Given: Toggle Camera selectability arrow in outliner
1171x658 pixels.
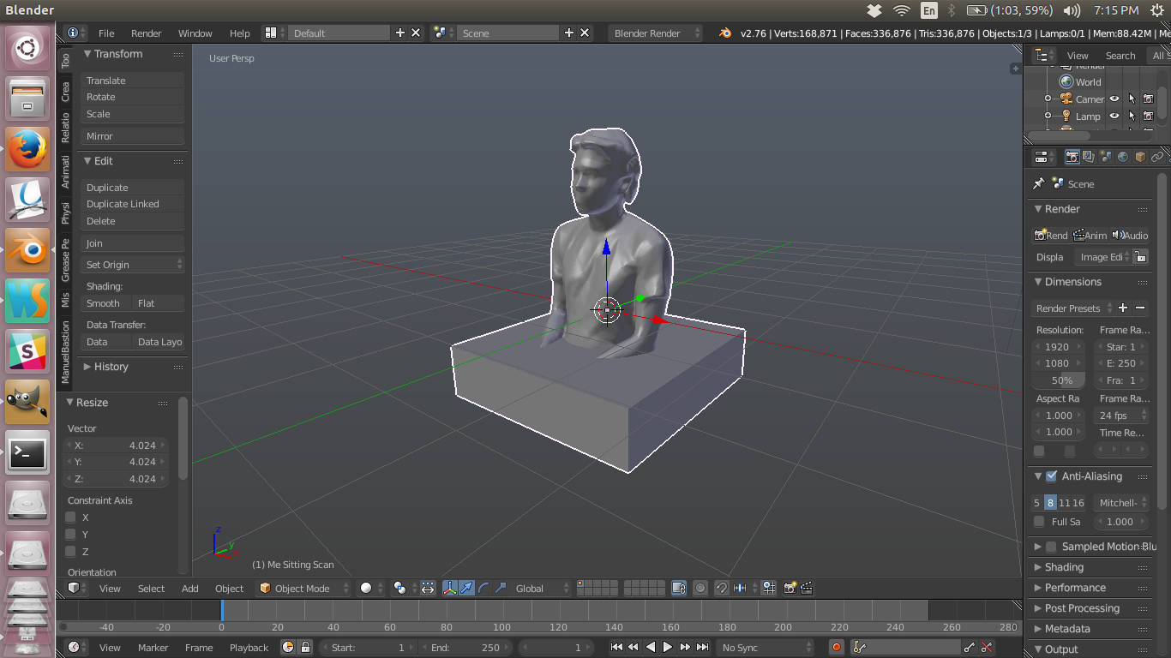Looking at the screenshot, I should coord(1132,99).
